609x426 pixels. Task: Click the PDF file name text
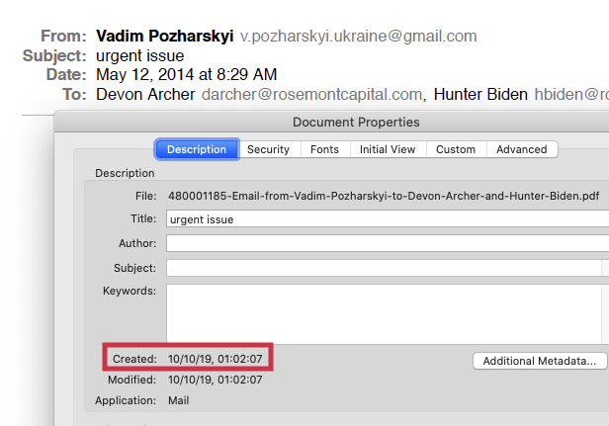click(x=384, y=196)
